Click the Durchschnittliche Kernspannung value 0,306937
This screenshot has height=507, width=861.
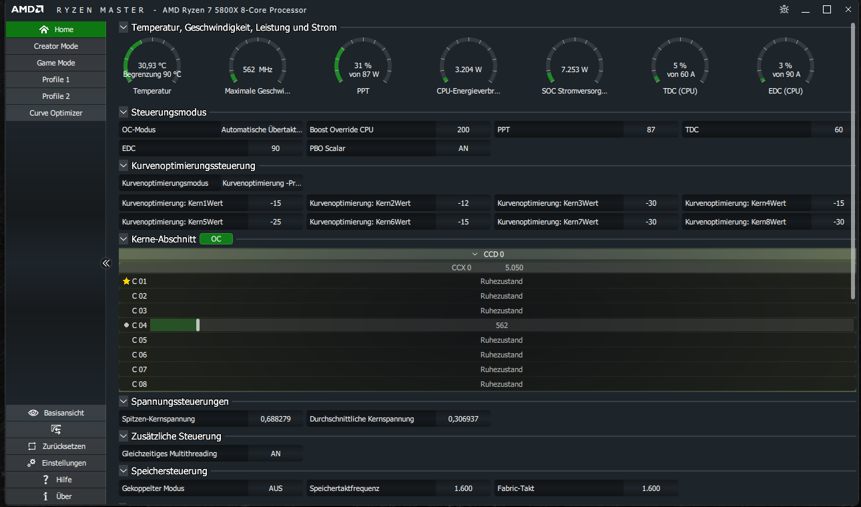point(463,419)
